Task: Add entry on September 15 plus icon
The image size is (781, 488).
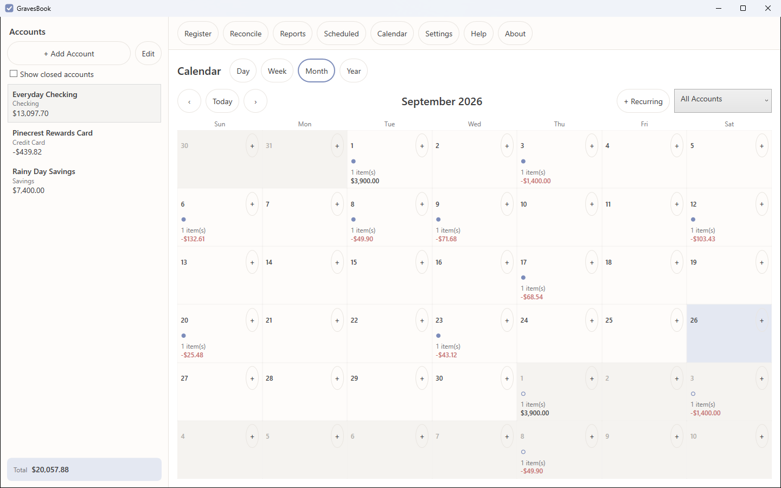Action: tap(422, 262)
